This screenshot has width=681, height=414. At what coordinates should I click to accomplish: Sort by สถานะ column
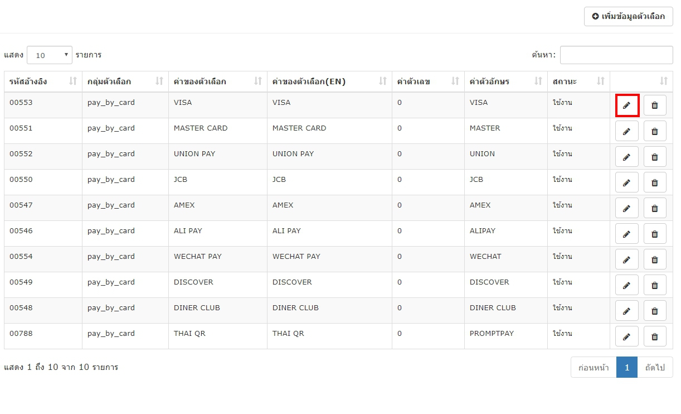(x=578, y=81)
